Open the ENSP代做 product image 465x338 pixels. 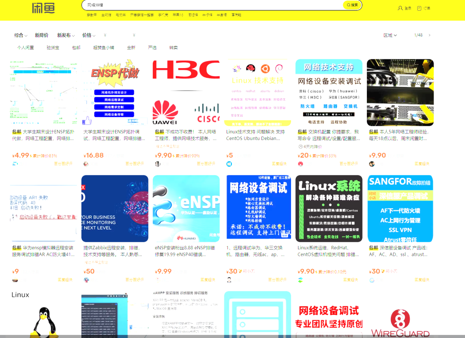(115, 92)
